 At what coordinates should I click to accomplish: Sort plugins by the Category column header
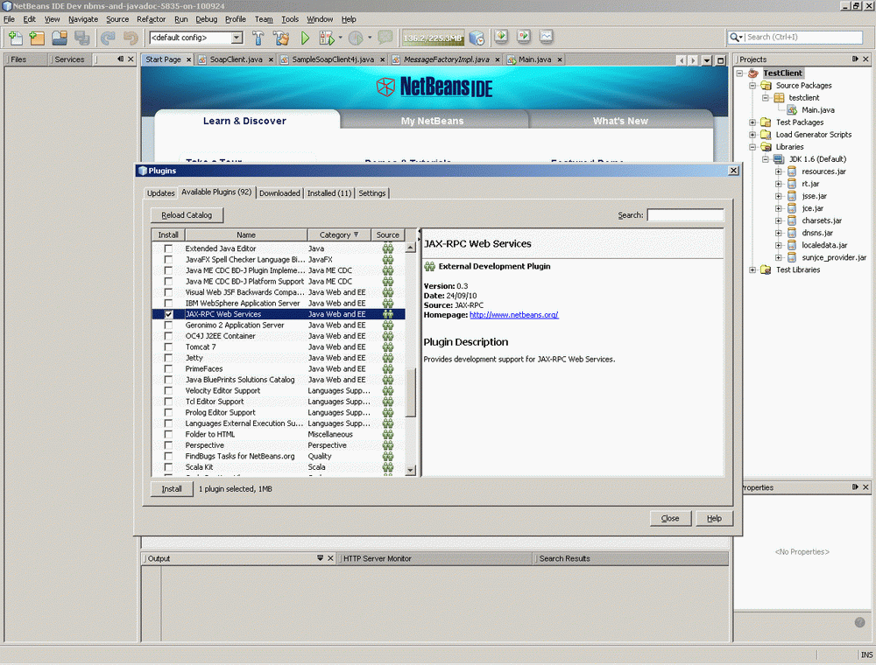tap(338, 234)
